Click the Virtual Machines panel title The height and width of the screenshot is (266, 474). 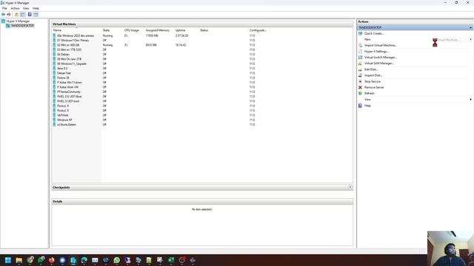tap(64, 24)
